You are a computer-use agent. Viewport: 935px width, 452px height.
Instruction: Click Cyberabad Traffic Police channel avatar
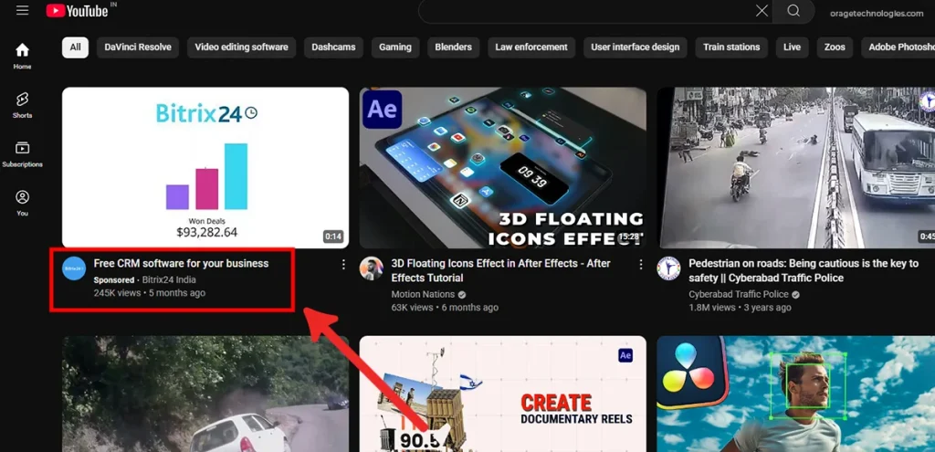coord(668,268)
